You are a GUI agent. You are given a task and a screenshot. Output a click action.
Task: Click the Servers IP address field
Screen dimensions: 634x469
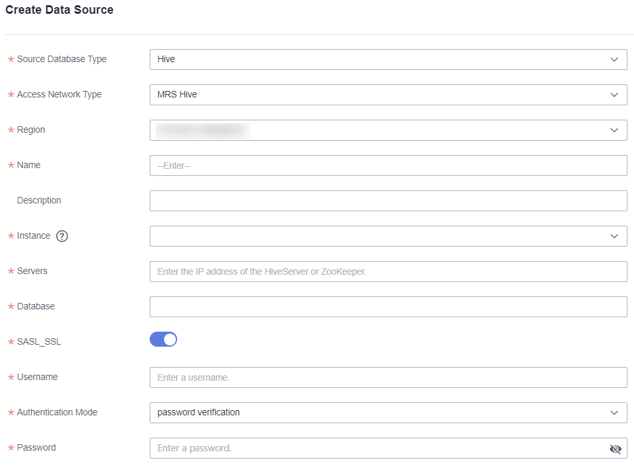point(388,271)
